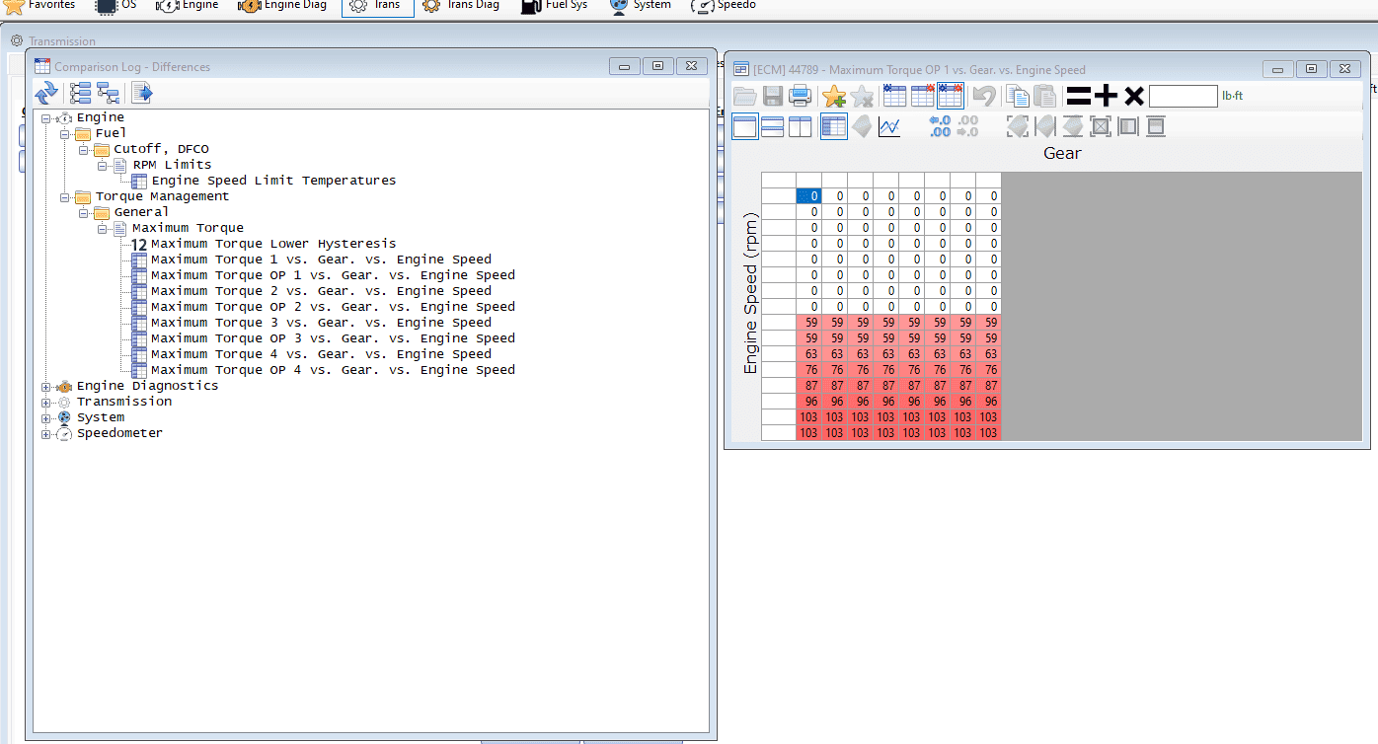Viewport: 1378px width, 744px height.
Task: Switch to the Fuel Sys tab
Action: pos(555,6)
